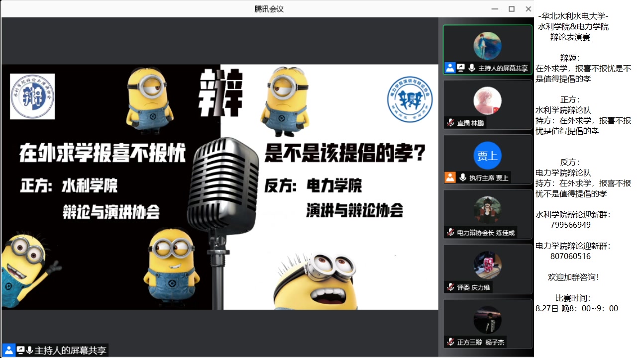637x358 pixels.
Task: Click 辩论表演赛 text in right notes
Action: tap(570, 37)
